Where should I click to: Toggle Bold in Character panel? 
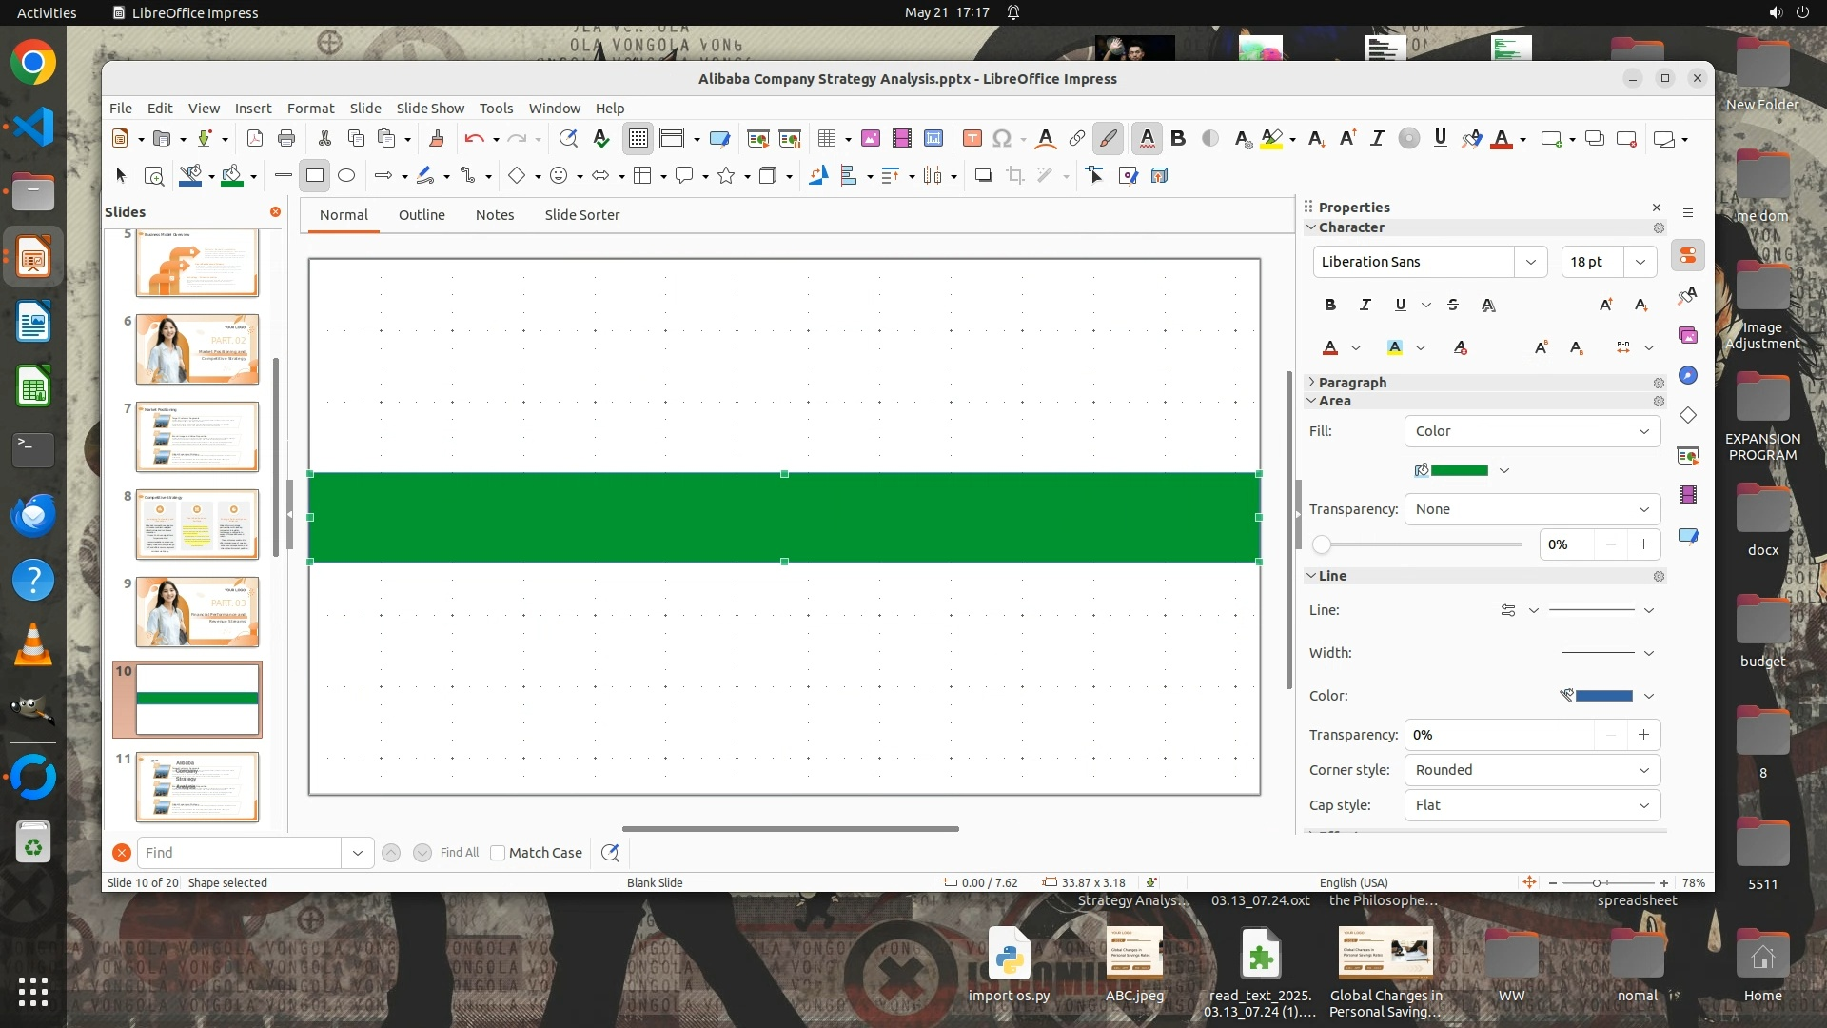pyautogui.click(x=1330, y=305)
